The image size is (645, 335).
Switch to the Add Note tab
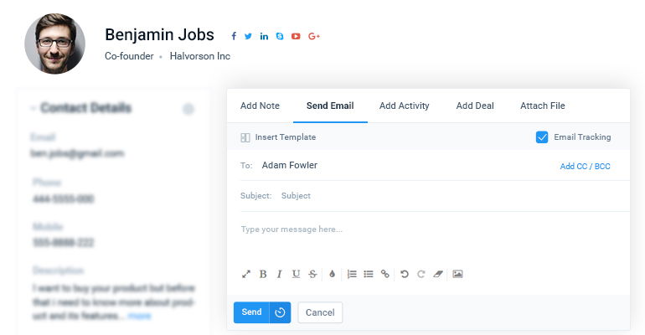coord(260,106)
